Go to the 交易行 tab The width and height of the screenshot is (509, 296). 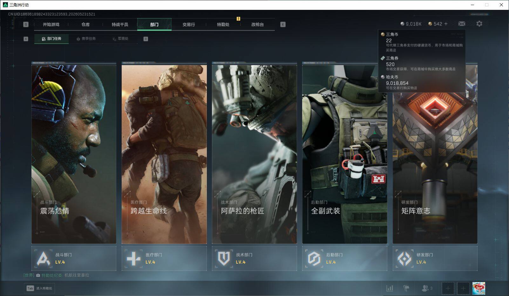[x=189, y=24]
